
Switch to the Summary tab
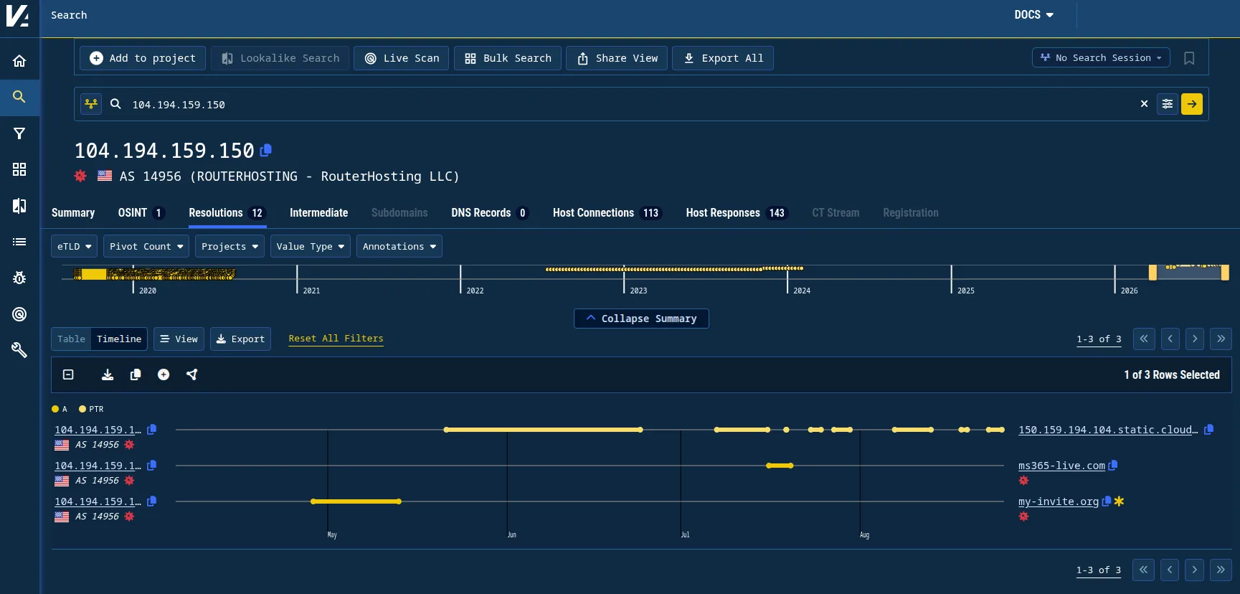point(73,213)
